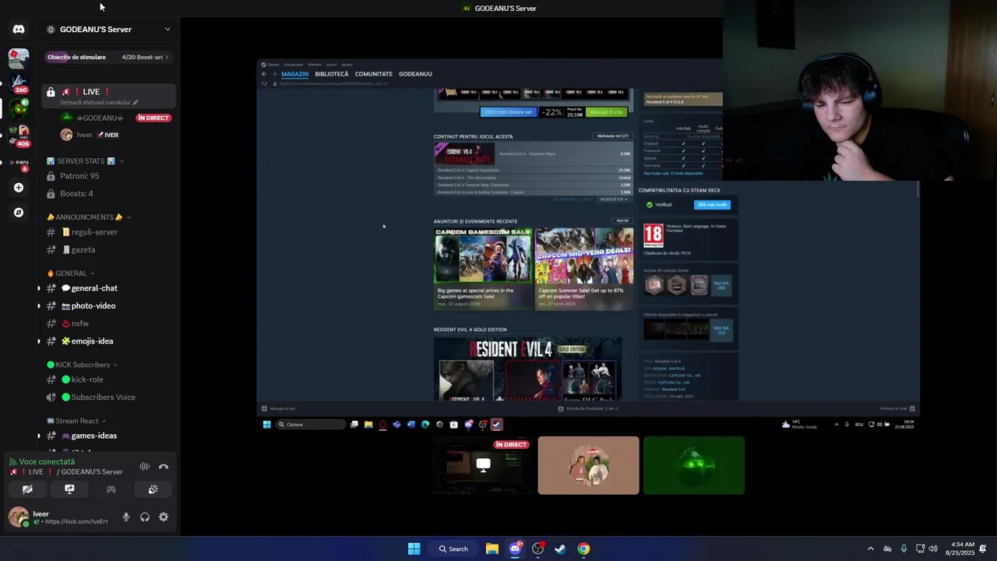This screenshot has height=561, width=997.
Task: Open User Settings gear icon
Action: 164,517
